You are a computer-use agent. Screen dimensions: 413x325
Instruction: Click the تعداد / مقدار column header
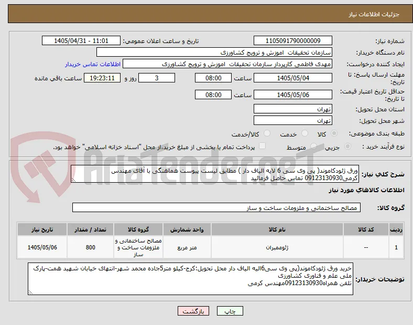pos(90,229)
